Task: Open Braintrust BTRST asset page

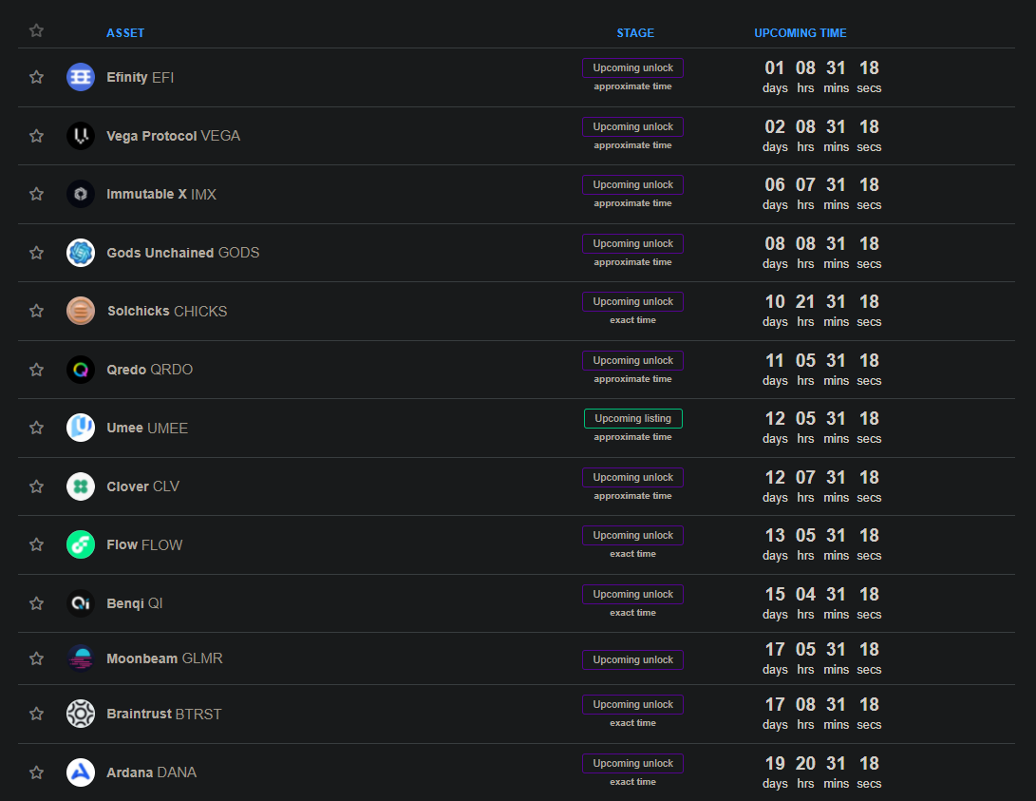Action: 164,714
